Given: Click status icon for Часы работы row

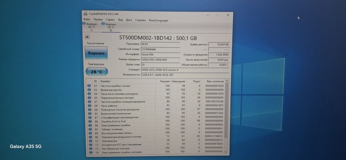Looking at the screenshot, I should click(89, 106).
